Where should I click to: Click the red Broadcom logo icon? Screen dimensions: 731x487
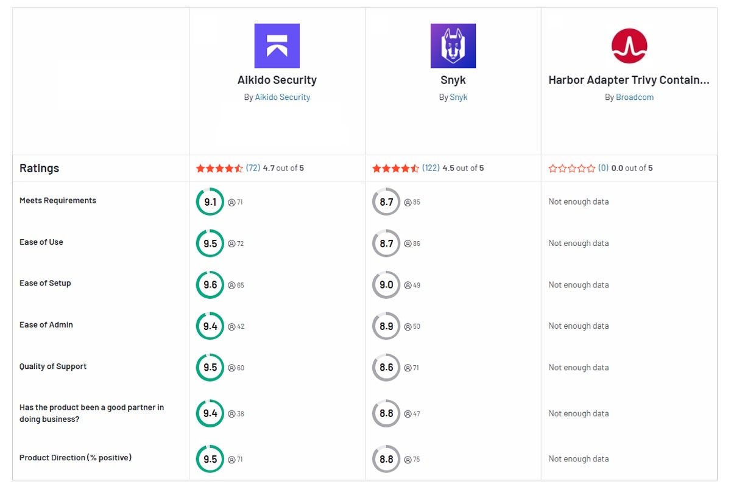click(x=629, y=45)
